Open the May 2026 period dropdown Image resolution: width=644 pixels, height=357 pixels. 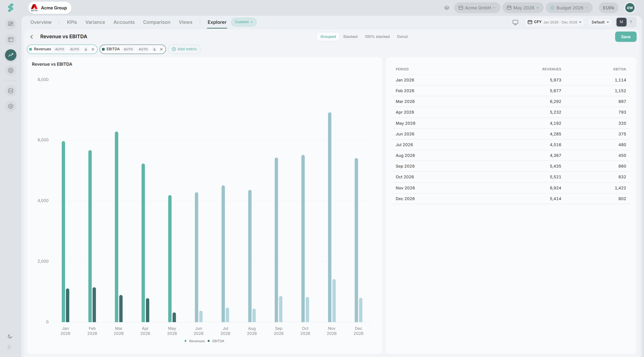click(x=523, y=8)
